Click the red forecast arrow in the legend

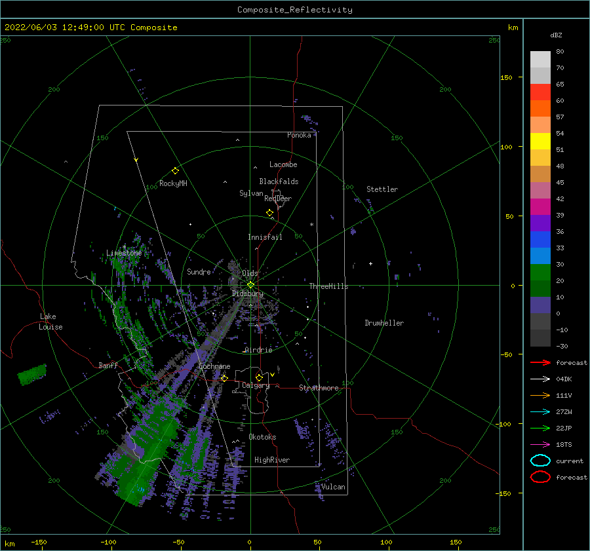point(540,362)
